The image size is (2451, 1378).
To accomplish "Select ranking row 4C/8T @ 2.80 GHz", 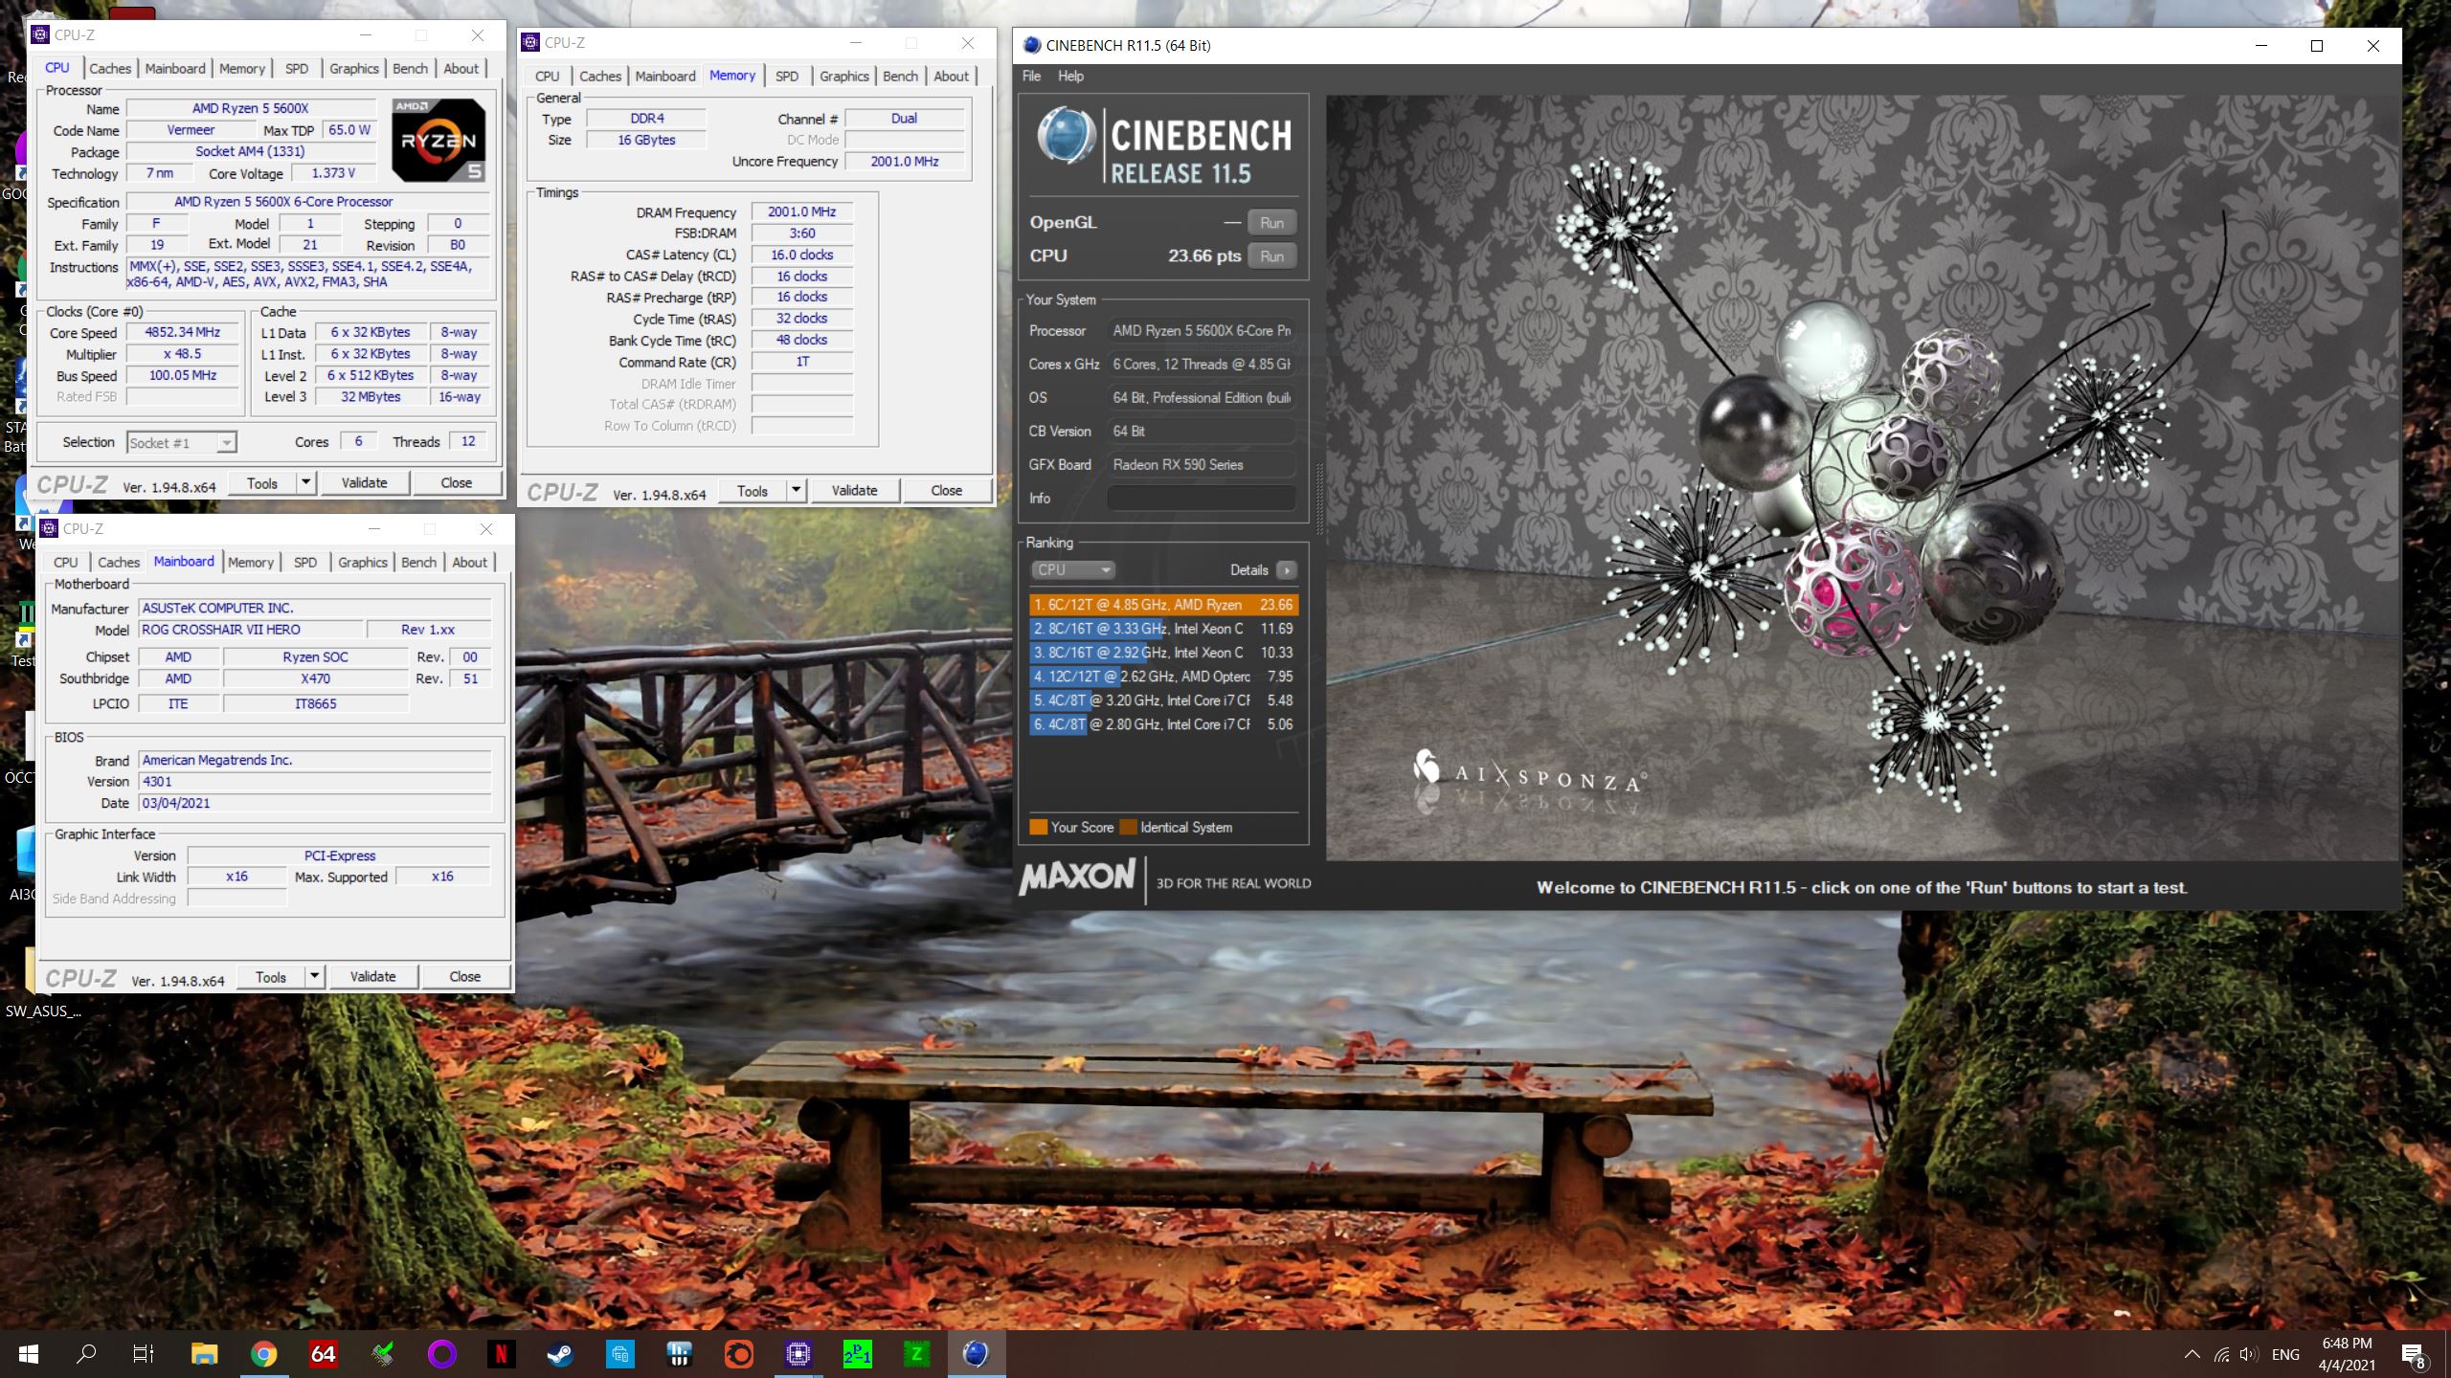I will tap(1163, 724).
